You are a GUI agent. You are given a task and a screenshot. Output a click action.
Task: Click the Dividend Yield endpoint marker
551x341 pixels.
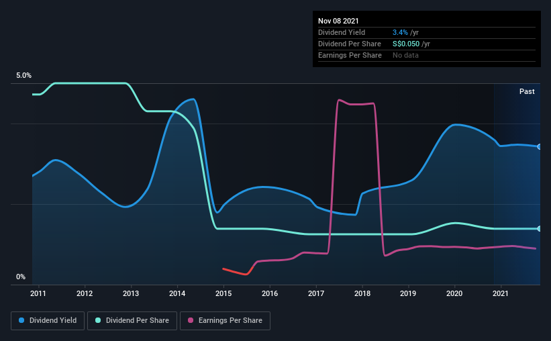pyautogui.click(x=540, y=146)
